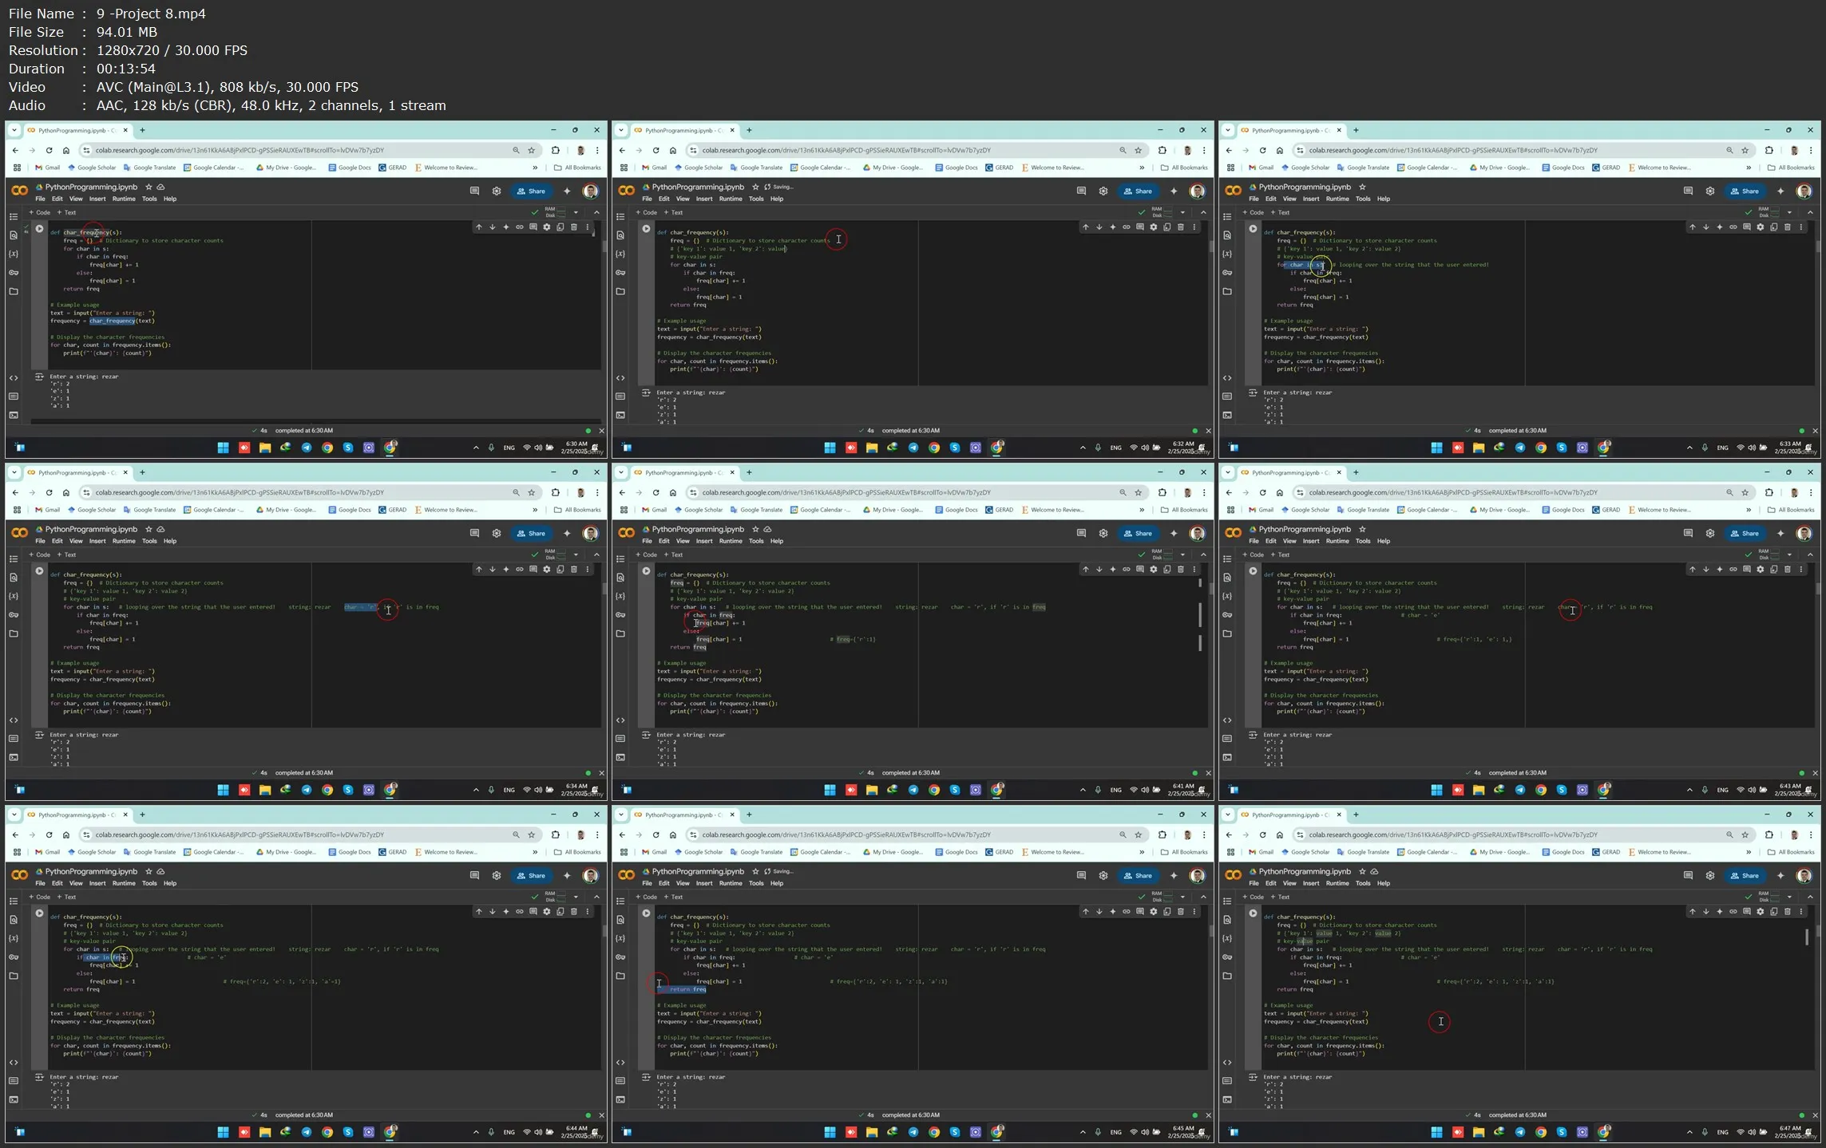This screenshot has width=1826, height=1148.
Task: Toggle the browser bookmark star in 6:32 AM frame
Action: tap(1138, 150)
